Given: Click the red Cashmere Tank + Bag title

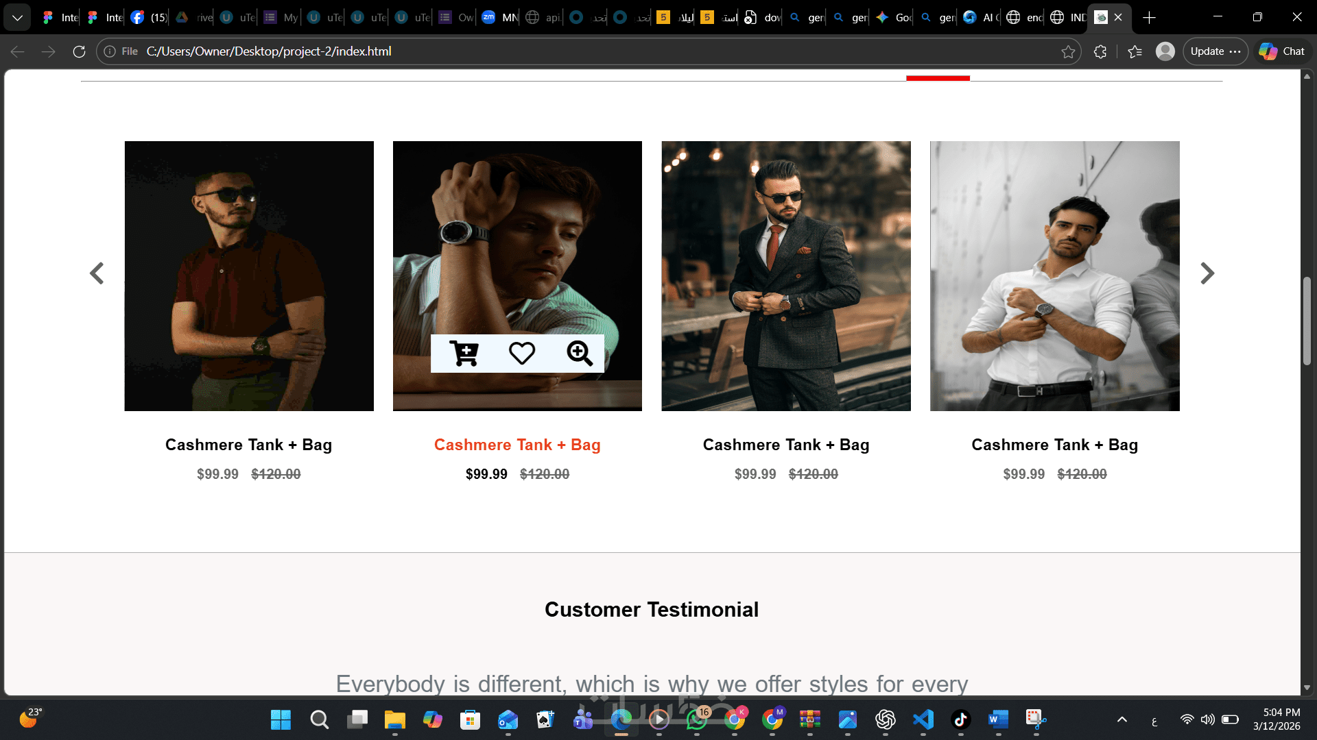Looking at the screenshot, I should (x=517, y=445).
